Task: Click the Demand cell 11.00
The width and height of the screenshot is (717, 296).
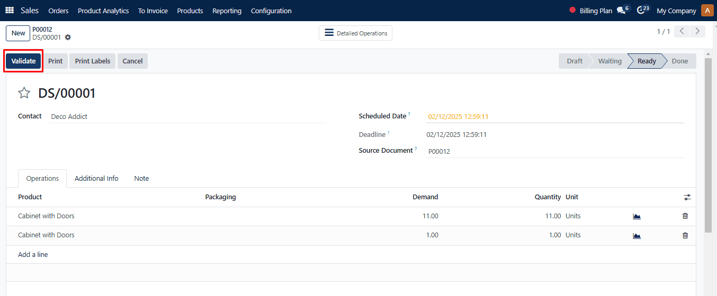Action: click(429, 216)
